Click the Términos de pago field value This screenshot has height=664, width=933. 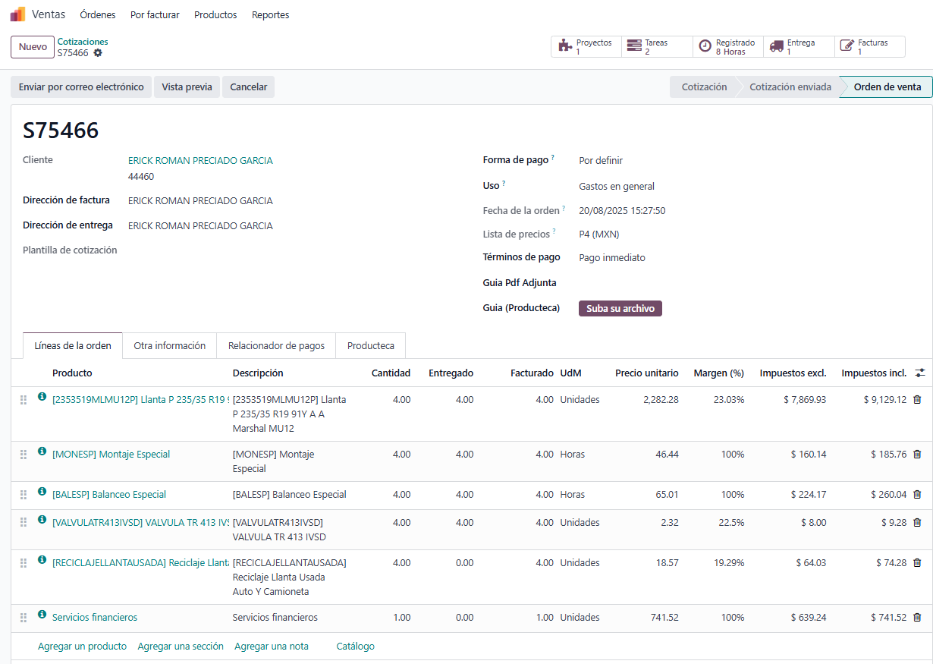pos(611,258)
